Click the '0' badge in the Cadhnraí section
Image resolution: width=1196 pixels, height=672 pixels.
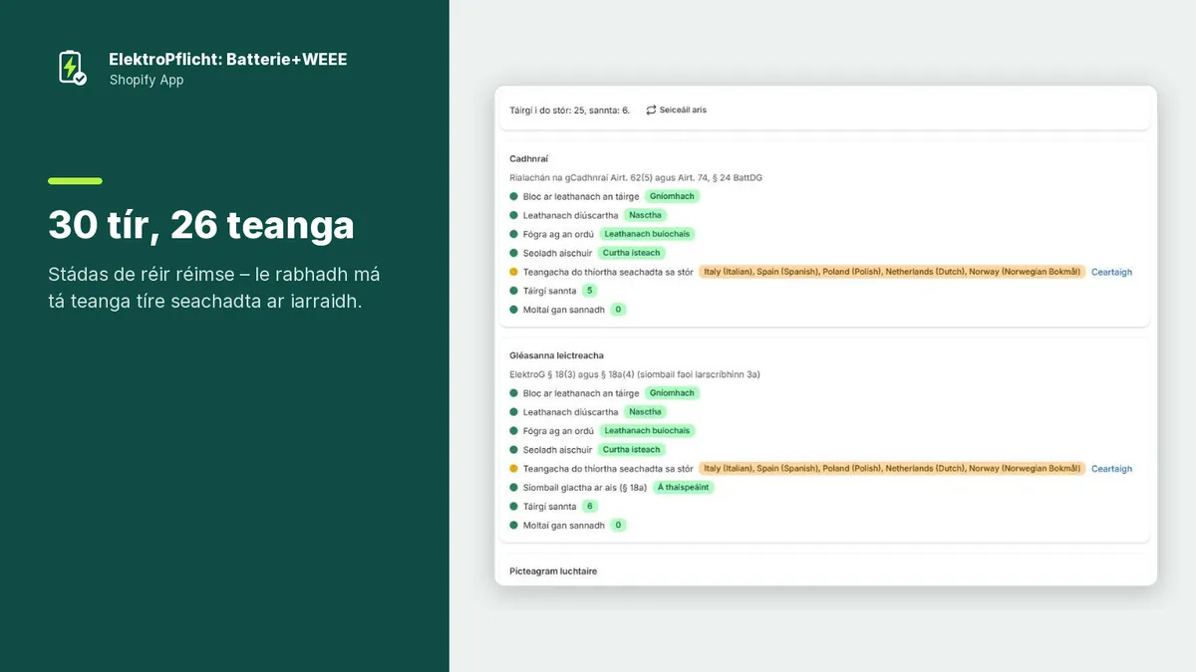pos(618,310)
